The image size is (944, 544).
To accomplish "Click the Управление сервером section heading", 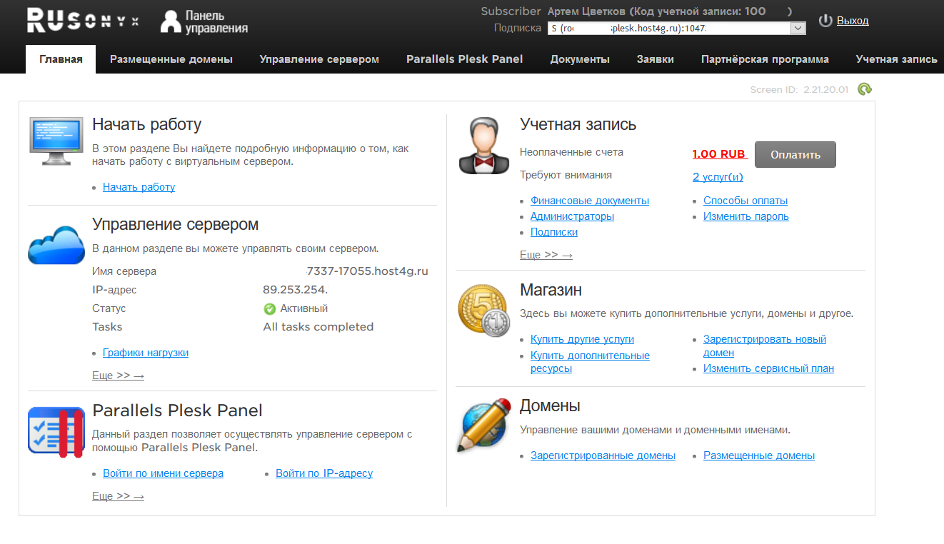I will point(176,224).
